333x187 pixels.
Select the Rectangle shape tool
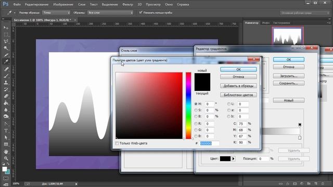point(6,144)
